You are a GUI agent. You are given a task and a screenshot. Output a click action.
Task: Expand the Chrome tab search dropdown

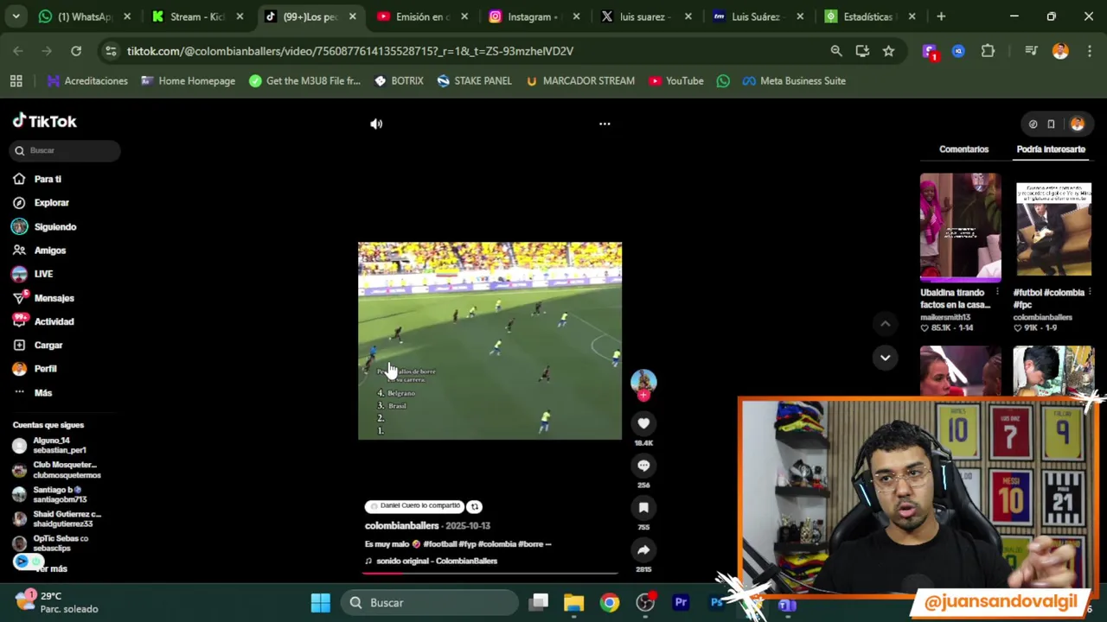pyautogui.click(x=16, y=16)
